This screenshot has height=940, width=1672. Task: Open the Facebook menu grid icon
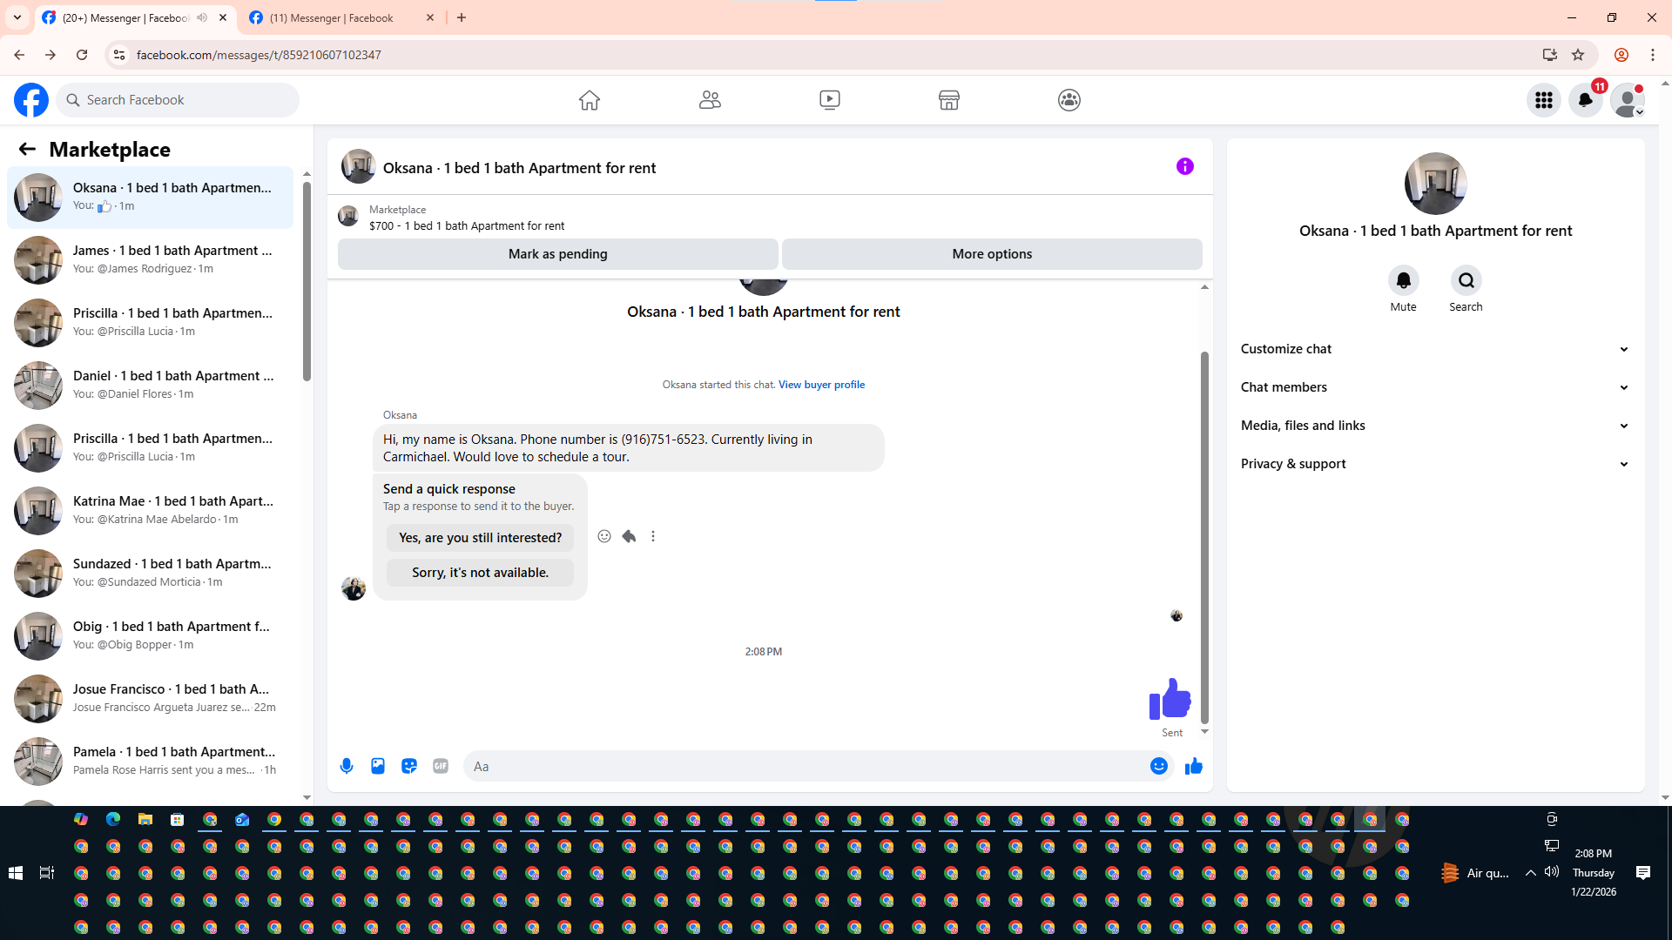pyautogui.click(x=1544, y=100)
